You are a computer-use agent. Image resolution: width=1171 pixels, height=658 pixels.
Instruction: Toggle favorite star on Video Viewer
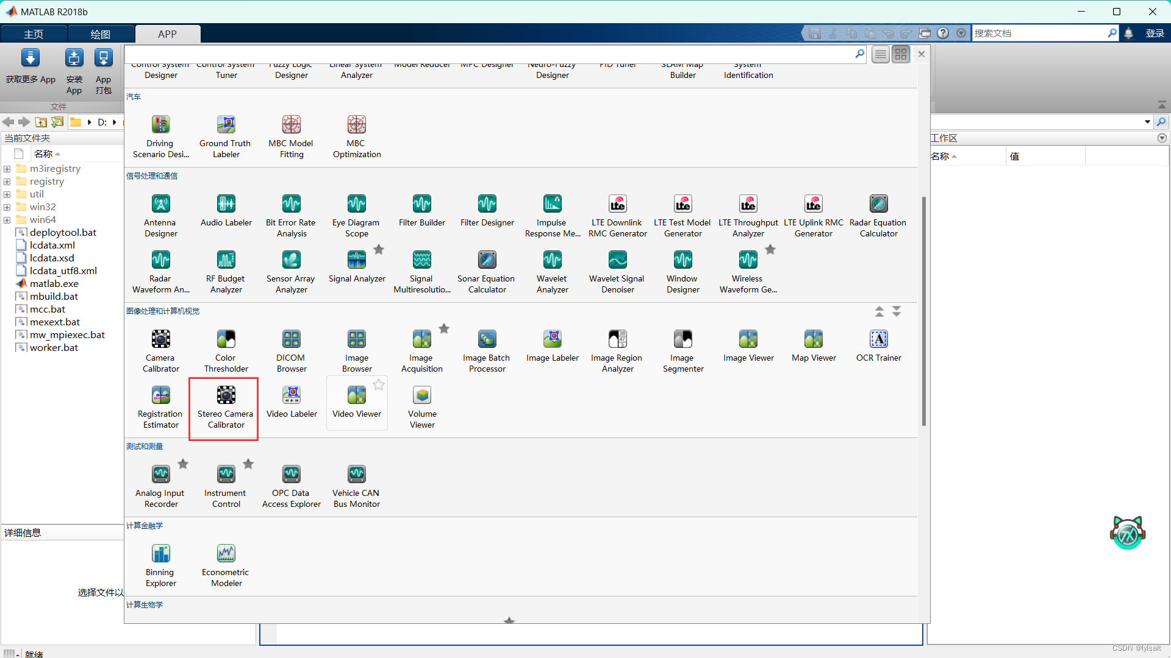coord(379,384)
